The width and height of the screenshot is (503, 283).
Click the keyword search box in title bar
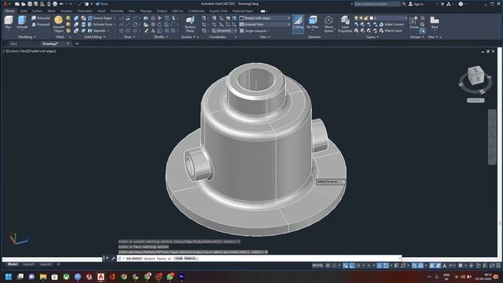(377, 4)
